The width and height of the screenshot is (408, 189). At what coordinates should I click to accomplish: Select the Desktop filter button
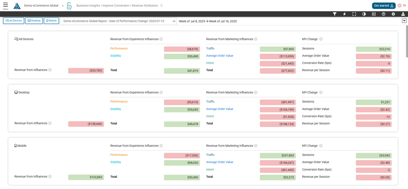[34, 21]
